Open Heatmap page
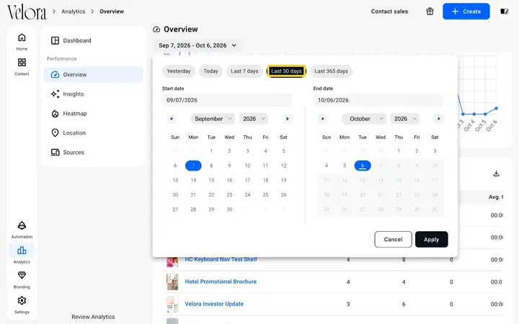Screen dimensions: 519x324 click(93, 114)
